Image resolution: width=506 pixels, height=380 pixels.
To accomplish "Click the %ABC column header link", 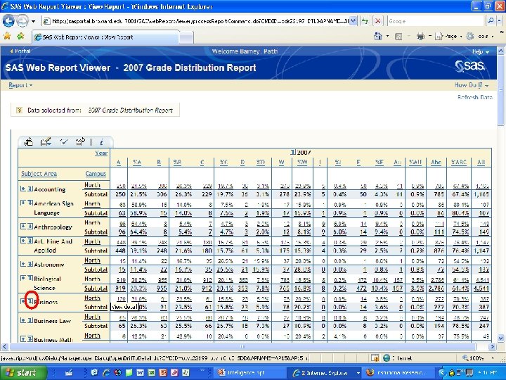I will click(458, 163).
